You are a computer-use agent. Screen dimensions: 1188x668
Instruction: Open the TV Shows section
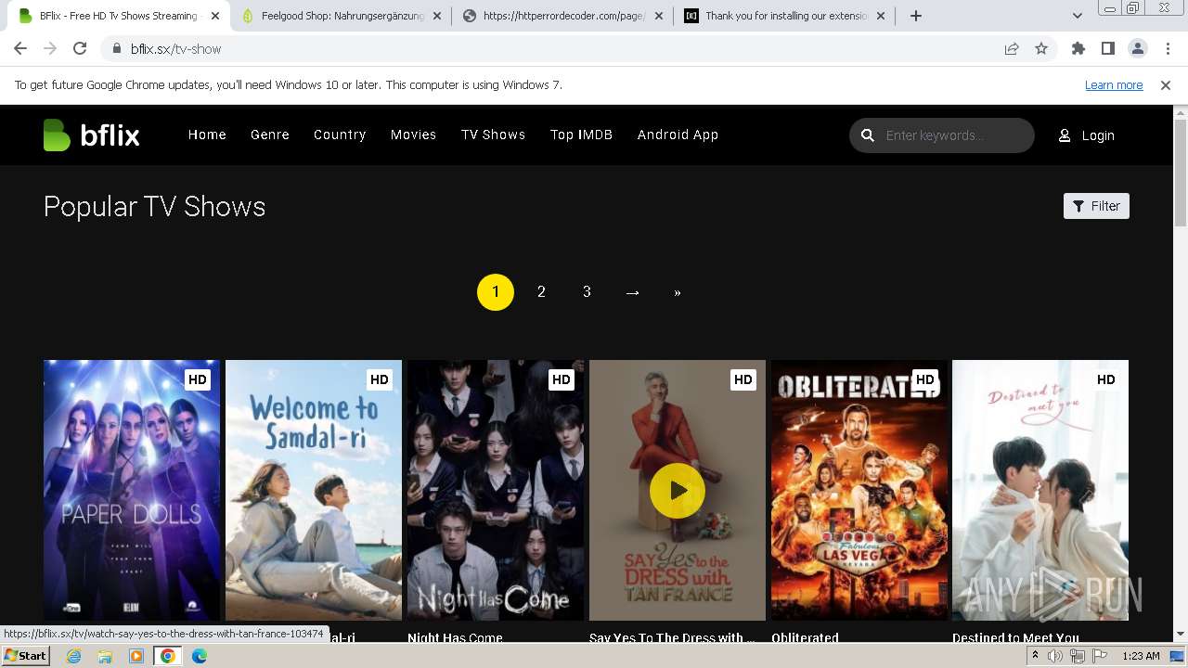coord(493,135)
